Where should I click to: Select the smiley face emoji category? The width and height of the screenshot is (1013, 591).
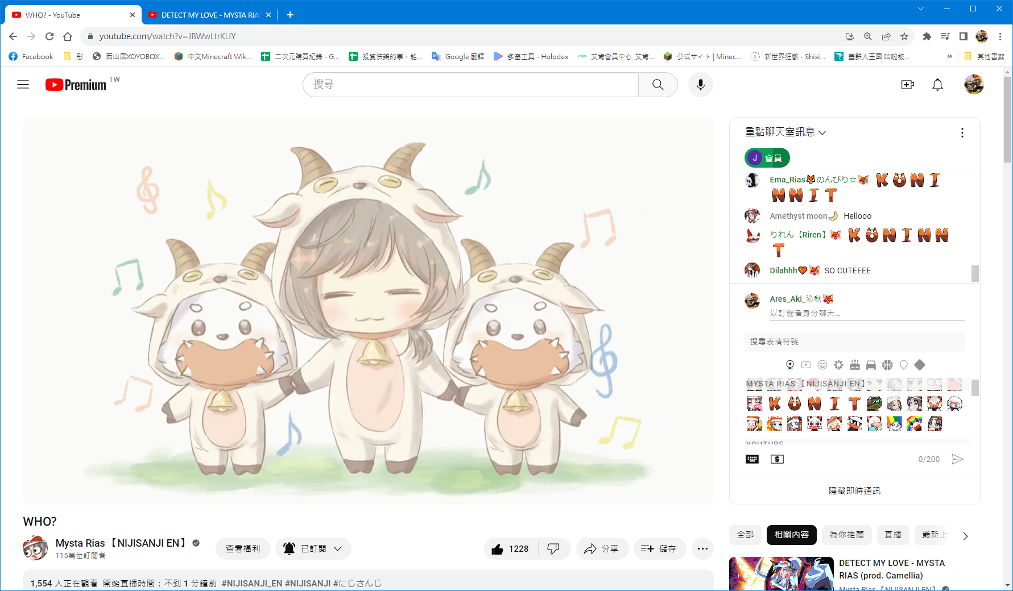coord(822,365)
